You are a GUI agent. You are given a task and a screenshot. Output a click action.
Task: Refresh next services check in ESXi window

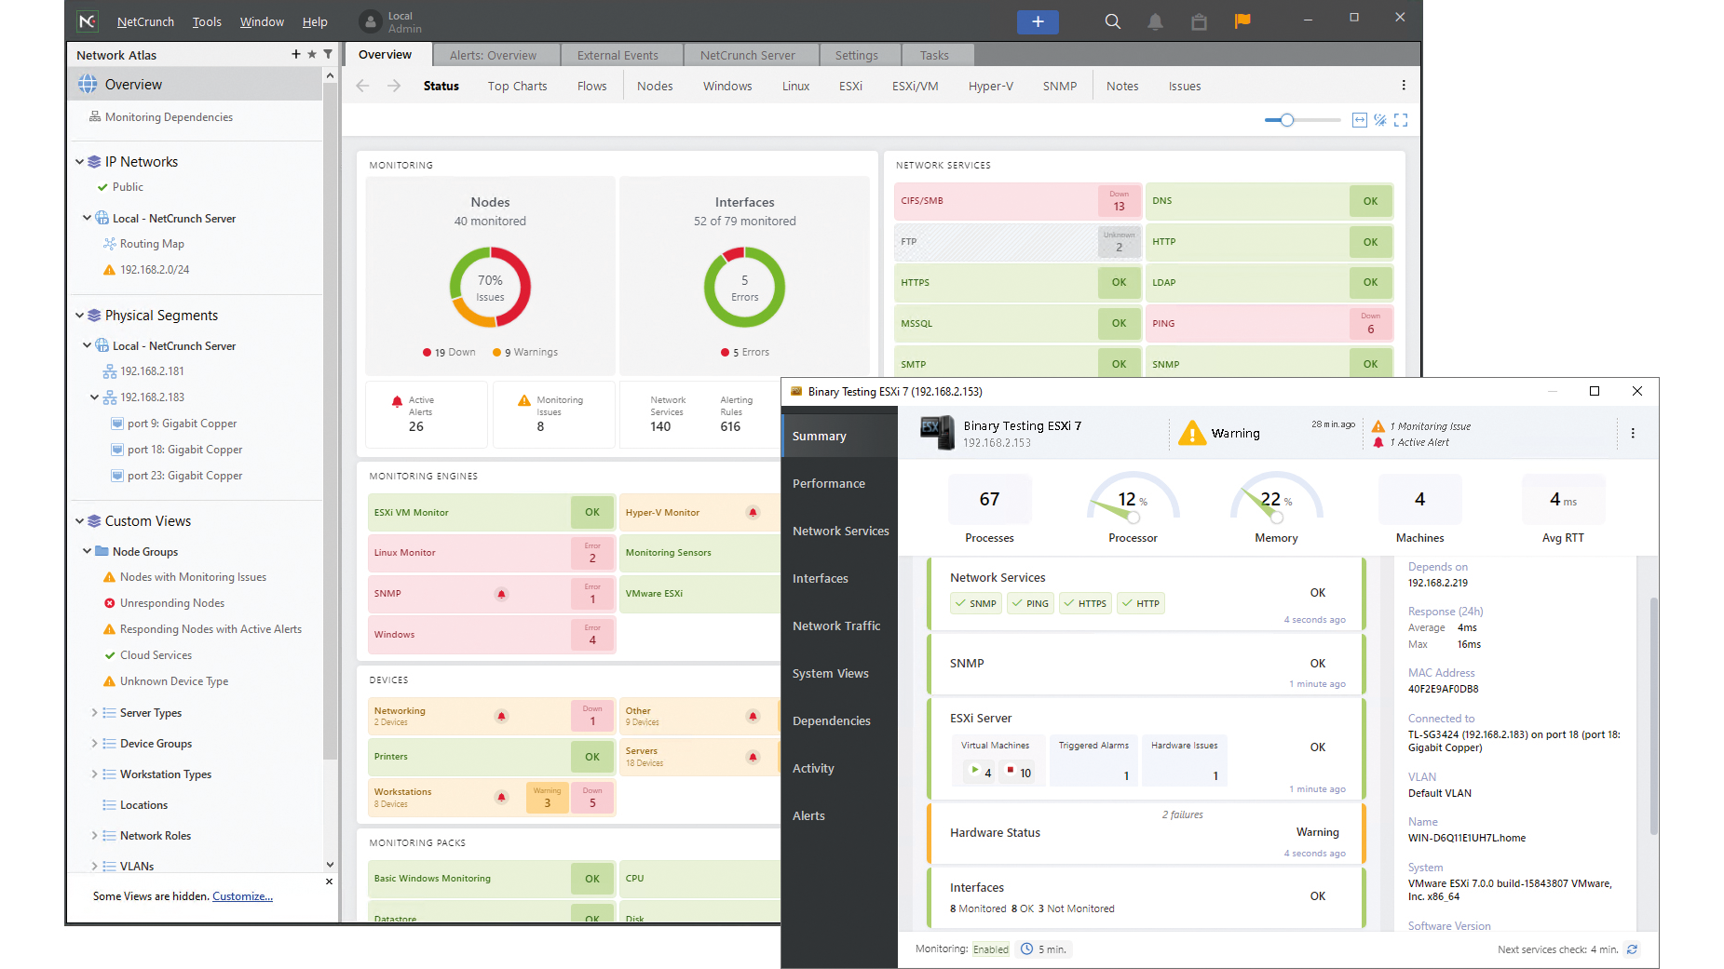pos(1632,949)
